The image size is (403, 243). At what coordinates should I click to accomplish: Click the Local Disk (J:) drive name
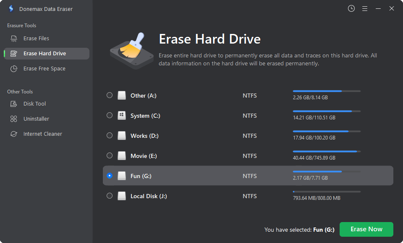(x=149, y=196)
